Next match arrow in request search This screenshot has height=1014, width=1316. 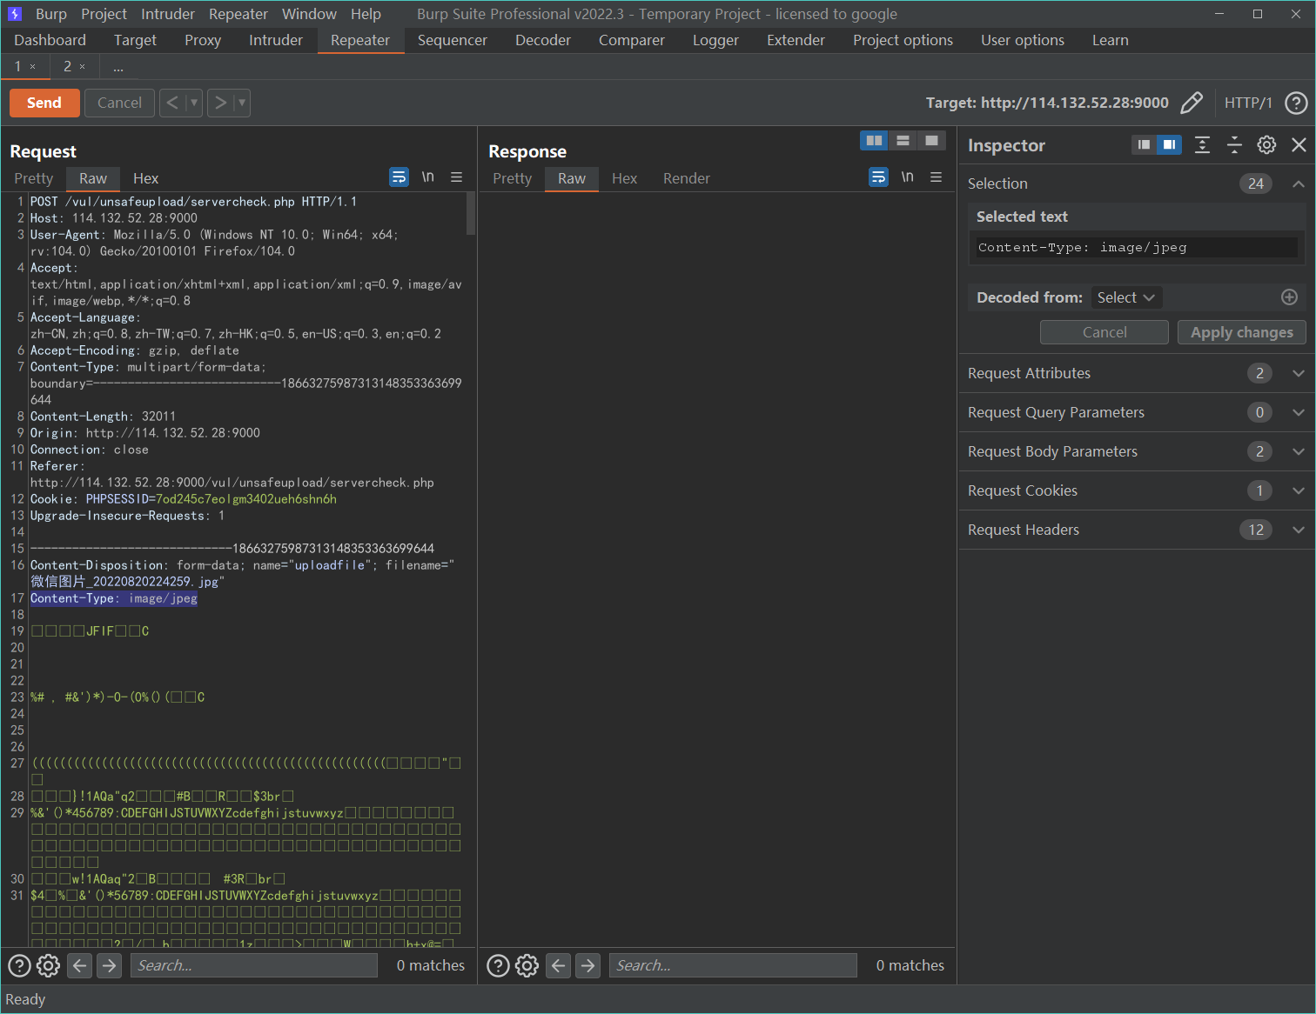(109, 965)
